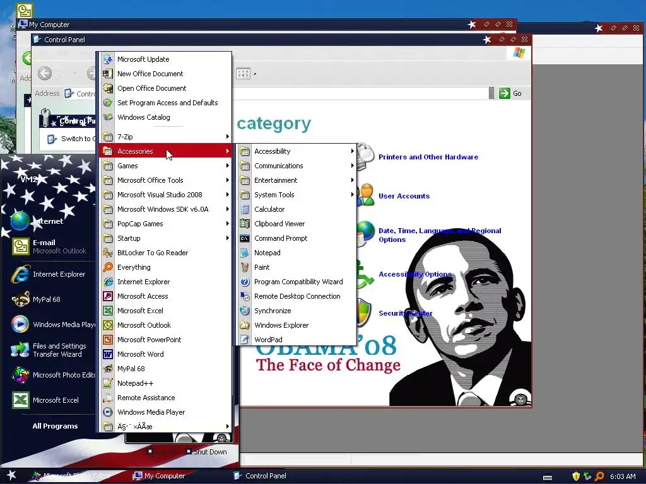646x484 pixels.
Task: Click MyPal 68 raccoon icon in pinned list
Action: tap(20, 299)
